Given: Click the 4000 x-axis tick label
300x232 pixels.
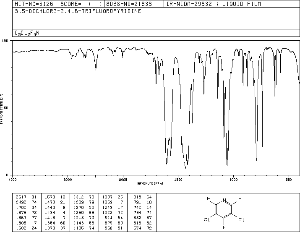Looking at the screenshot, I should pos(13,180).
